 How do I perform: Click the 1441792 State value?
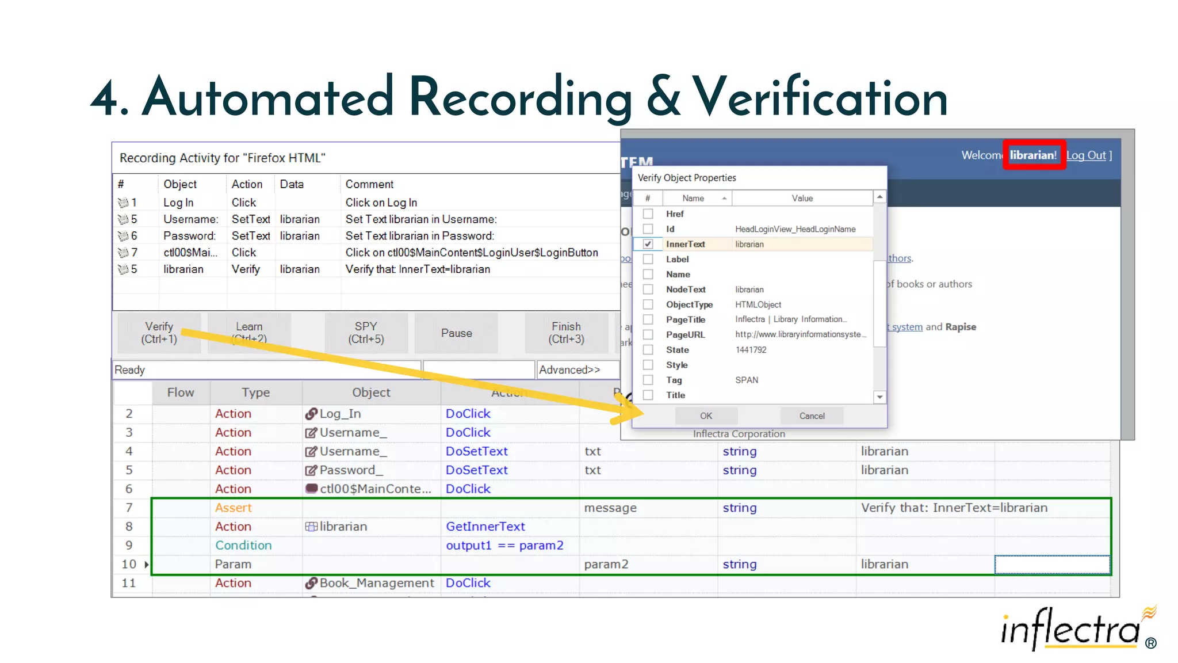click(x=751, y=350)
